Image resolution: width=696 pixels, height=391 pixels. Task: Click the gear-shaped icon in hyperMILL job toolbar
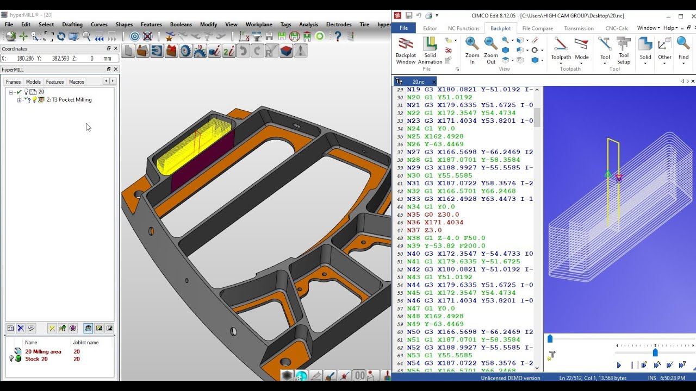pos(185,51)
